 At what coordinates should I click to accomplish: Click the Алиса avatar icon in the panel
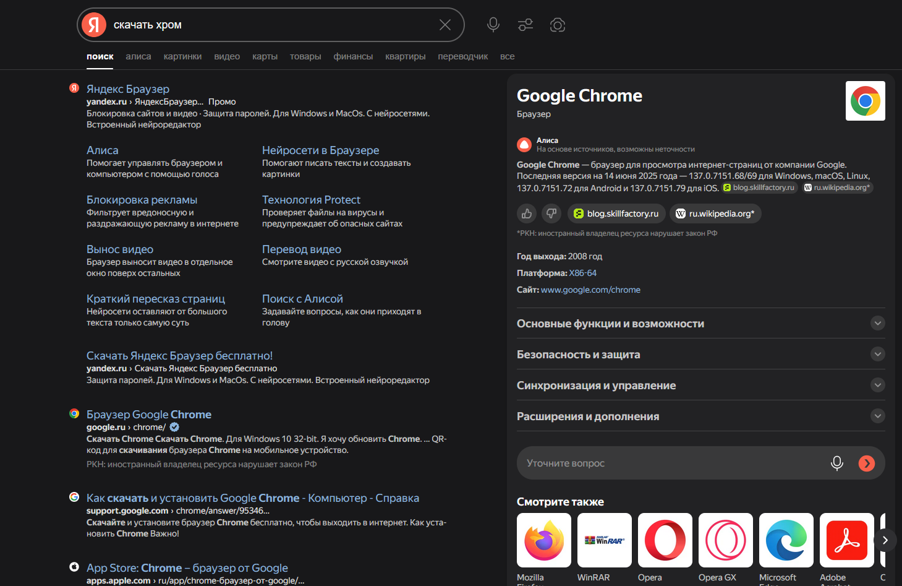(524, 145)
